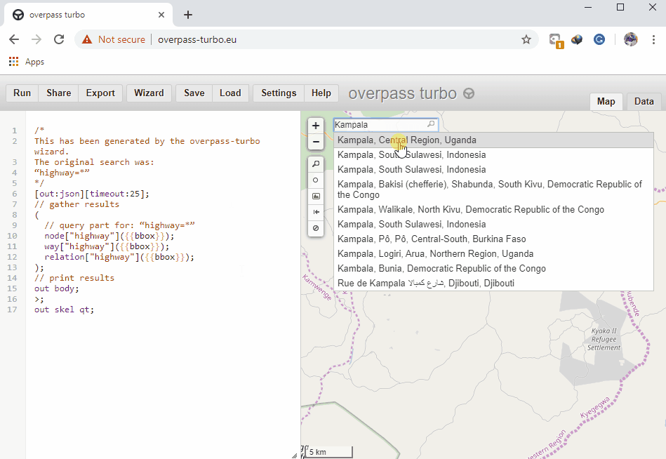This screenshot has height=459, width=666.
Task: Toggle wide map view arrow control
Action: click(x=316, y=212)
